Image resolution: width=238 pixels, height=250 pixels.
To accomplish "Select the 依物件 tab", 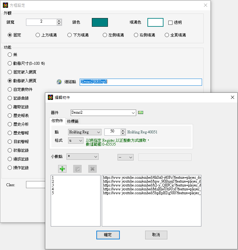I will 57,121.
